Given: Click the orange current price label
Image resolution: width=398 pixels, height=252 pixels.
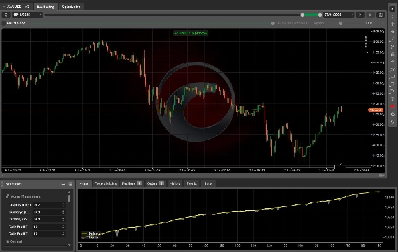Looking at the screenshot, I should click(376, 110).
